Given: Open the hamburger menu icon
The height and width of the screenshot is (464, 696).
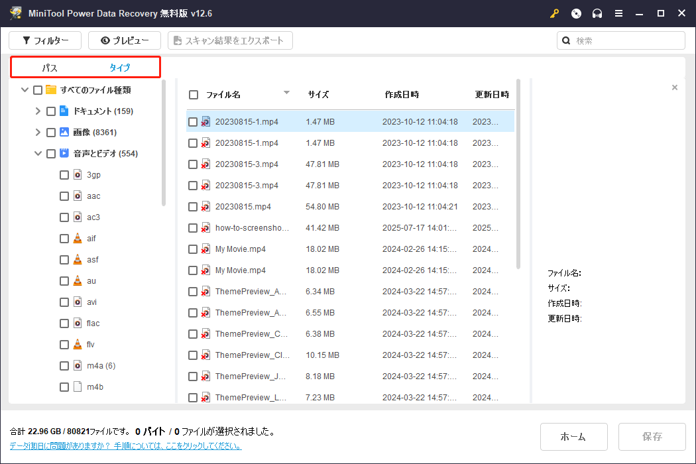Looking at the screenshot, I should point(618,14).
